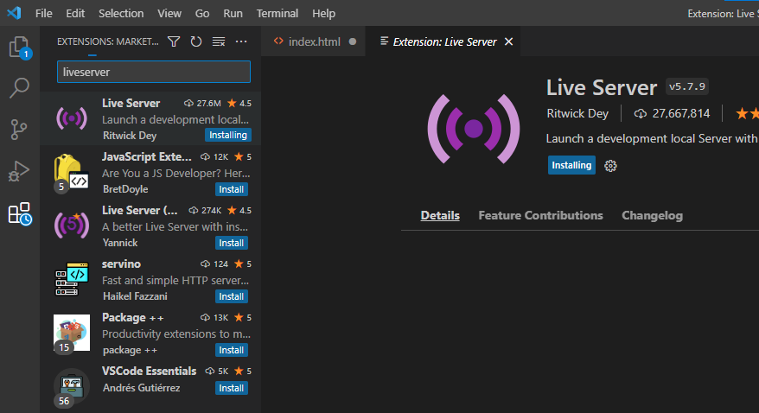Image resolution: width=759 pixels, height=413 pixels.
Task: Install JavaScript Extension pack by BretDoyle
Action: [x=232, y=189]
